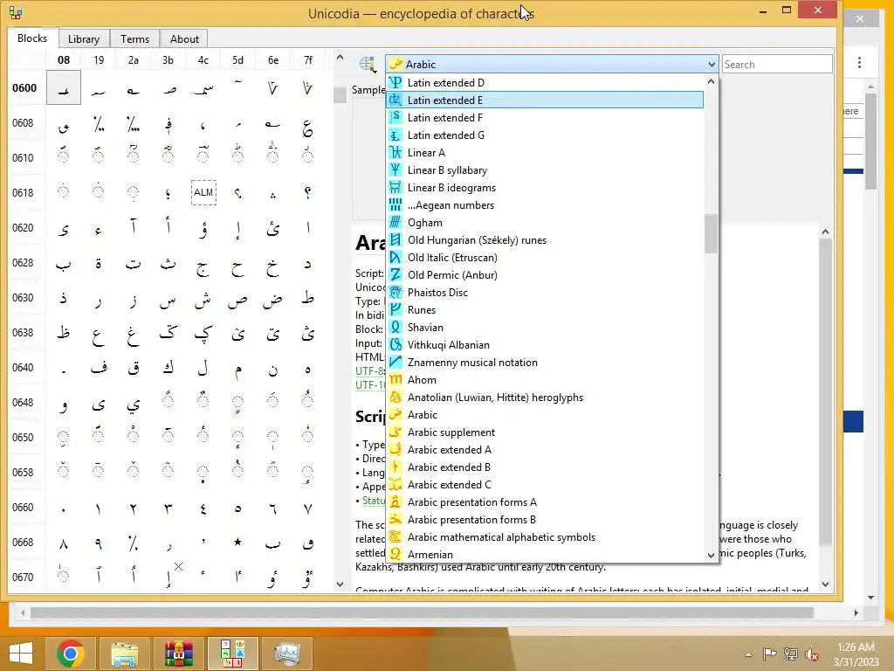Click the Arabic supplement icon
This screenshot has width=894, height=671.
[395, 432]
